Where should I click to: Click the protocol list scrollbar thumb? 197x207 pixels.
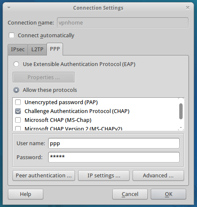[x=181, y=111]
